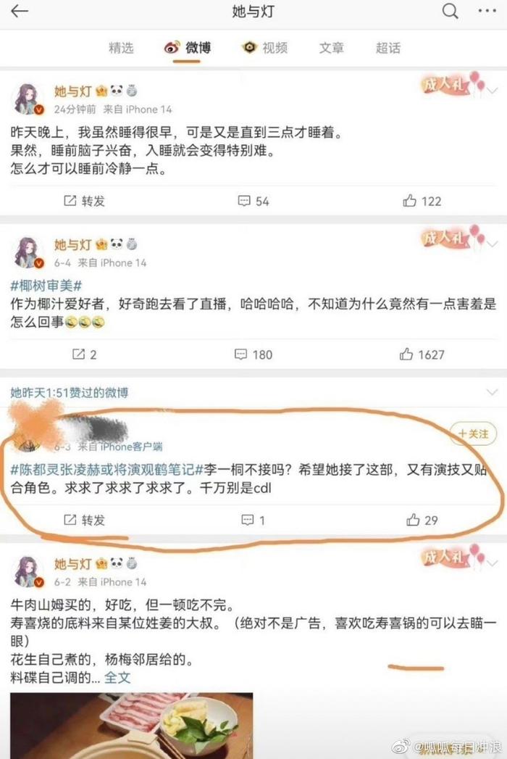Open the 180 comments on coconut post

pos(253,354)
